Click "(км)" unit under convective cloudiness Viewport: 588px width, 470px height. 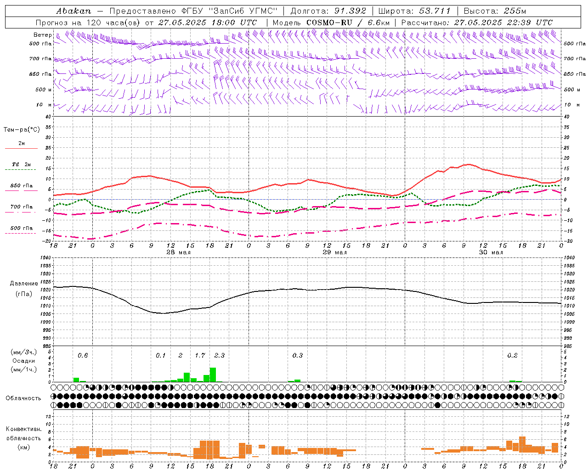point(23,447)
